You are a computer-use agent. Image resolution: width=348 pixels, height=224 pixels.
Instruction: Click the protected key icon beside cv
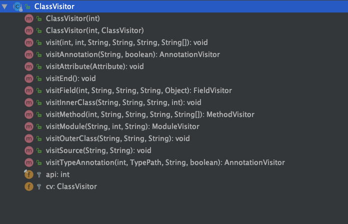[39, 186]
